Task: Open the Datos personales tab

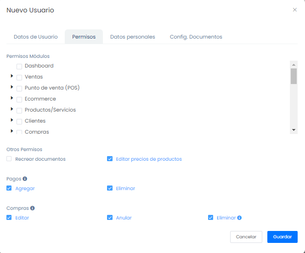Action: pos(132,37)
